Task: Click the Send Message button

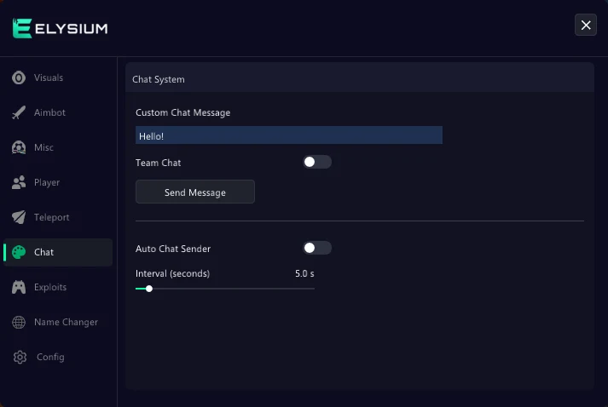Action: click(195, 192)
